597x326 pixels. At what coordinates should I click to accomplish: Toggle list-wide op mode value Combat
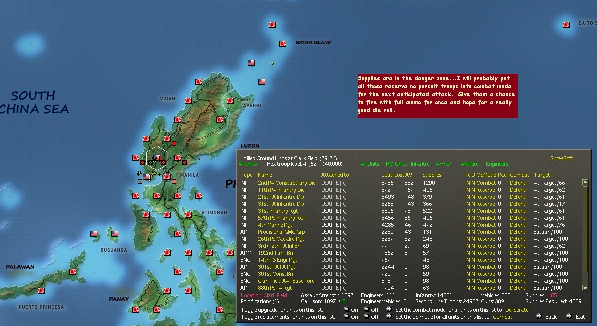pyautogui.click(x=502, y=317)
